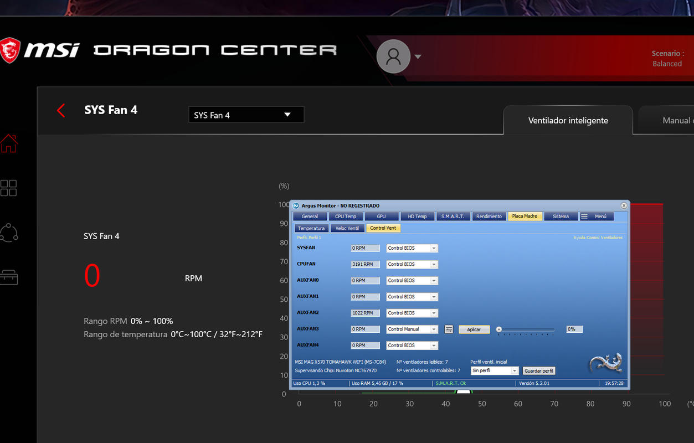The height and width of the screenshot is (443, 694).
Task: Click the AUXFAN3 0% percentage field
Action: click(x=574, y=329)
